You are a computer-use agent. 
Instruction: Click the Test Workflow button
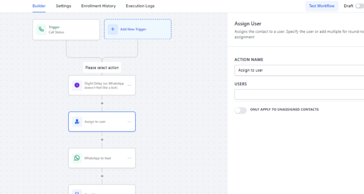(321, 6)
